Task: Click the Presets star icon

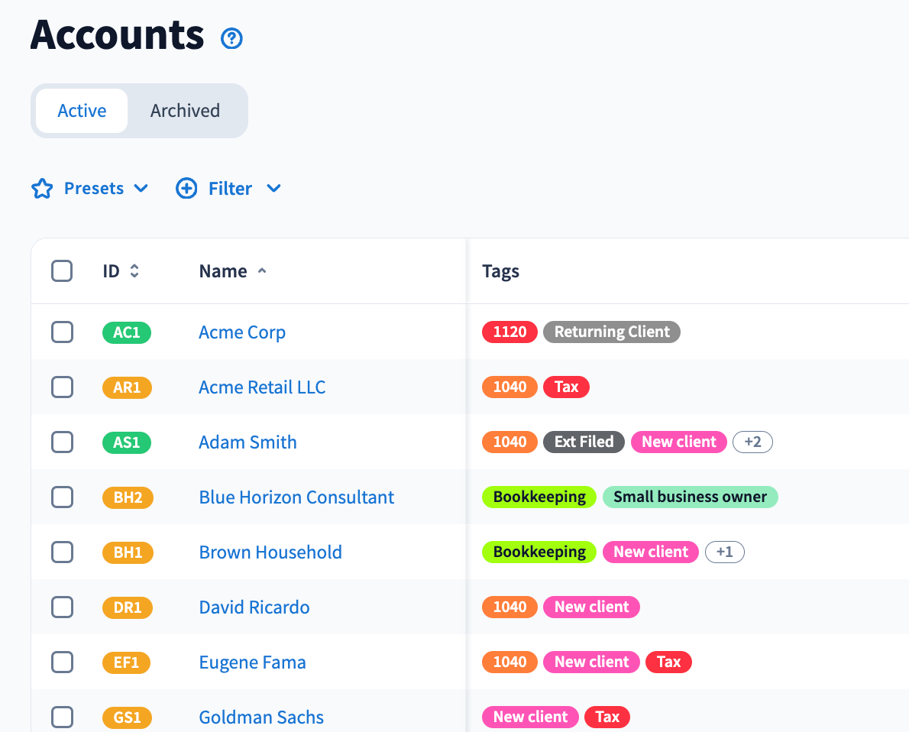Action: click(x=42, y=189)
